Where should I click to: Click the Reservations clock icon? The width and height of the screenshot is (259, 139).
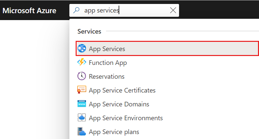pyautogui.click(x=82, y=76)
